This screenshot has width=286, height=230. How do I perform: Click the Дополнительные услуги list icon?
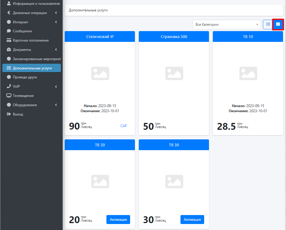pos(9,68)
